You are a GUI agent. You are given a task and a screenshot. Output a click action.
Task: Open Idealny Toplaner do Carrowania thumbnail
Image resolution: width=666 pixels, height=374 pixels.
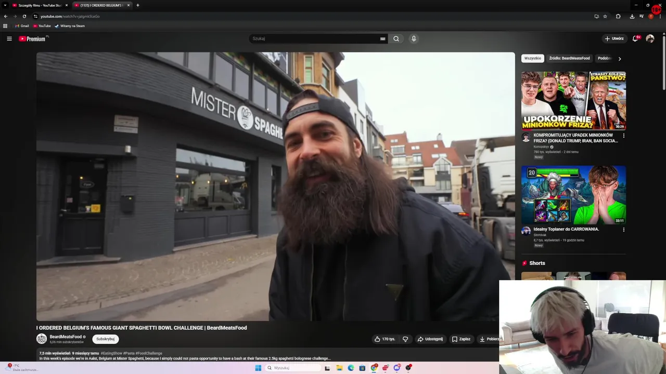[573, 195]
